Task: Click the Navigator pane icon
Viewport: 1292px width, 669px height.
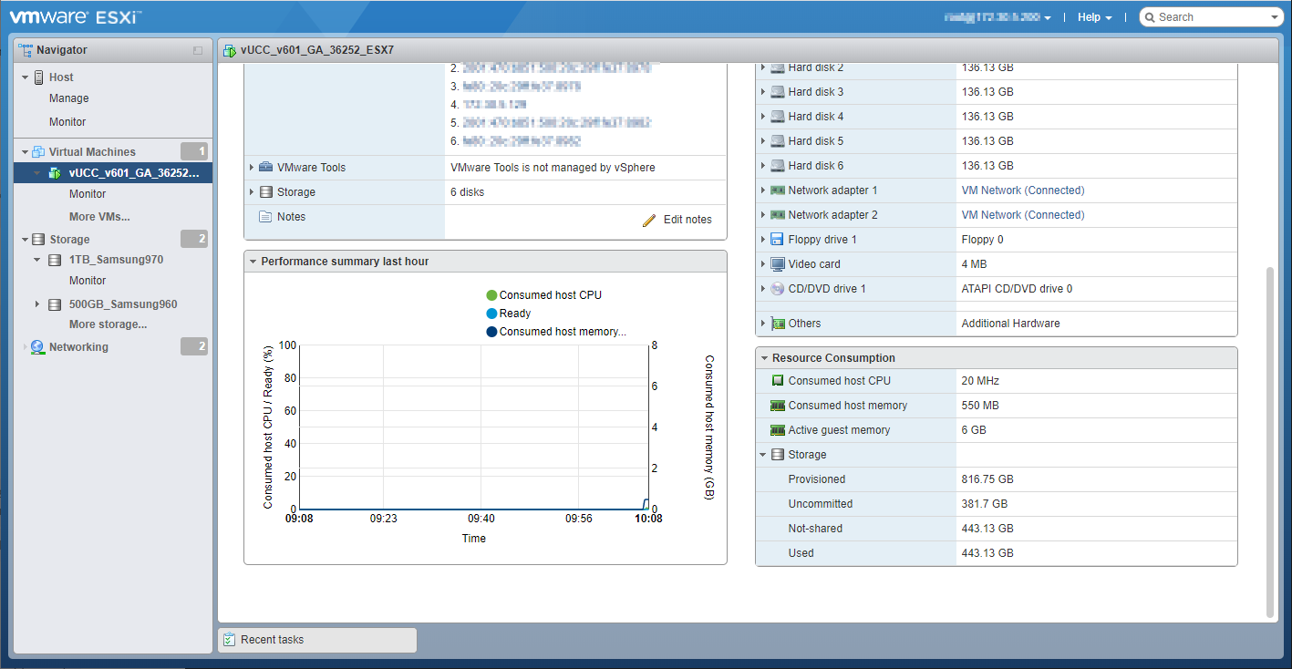Action: pos(26,50)
